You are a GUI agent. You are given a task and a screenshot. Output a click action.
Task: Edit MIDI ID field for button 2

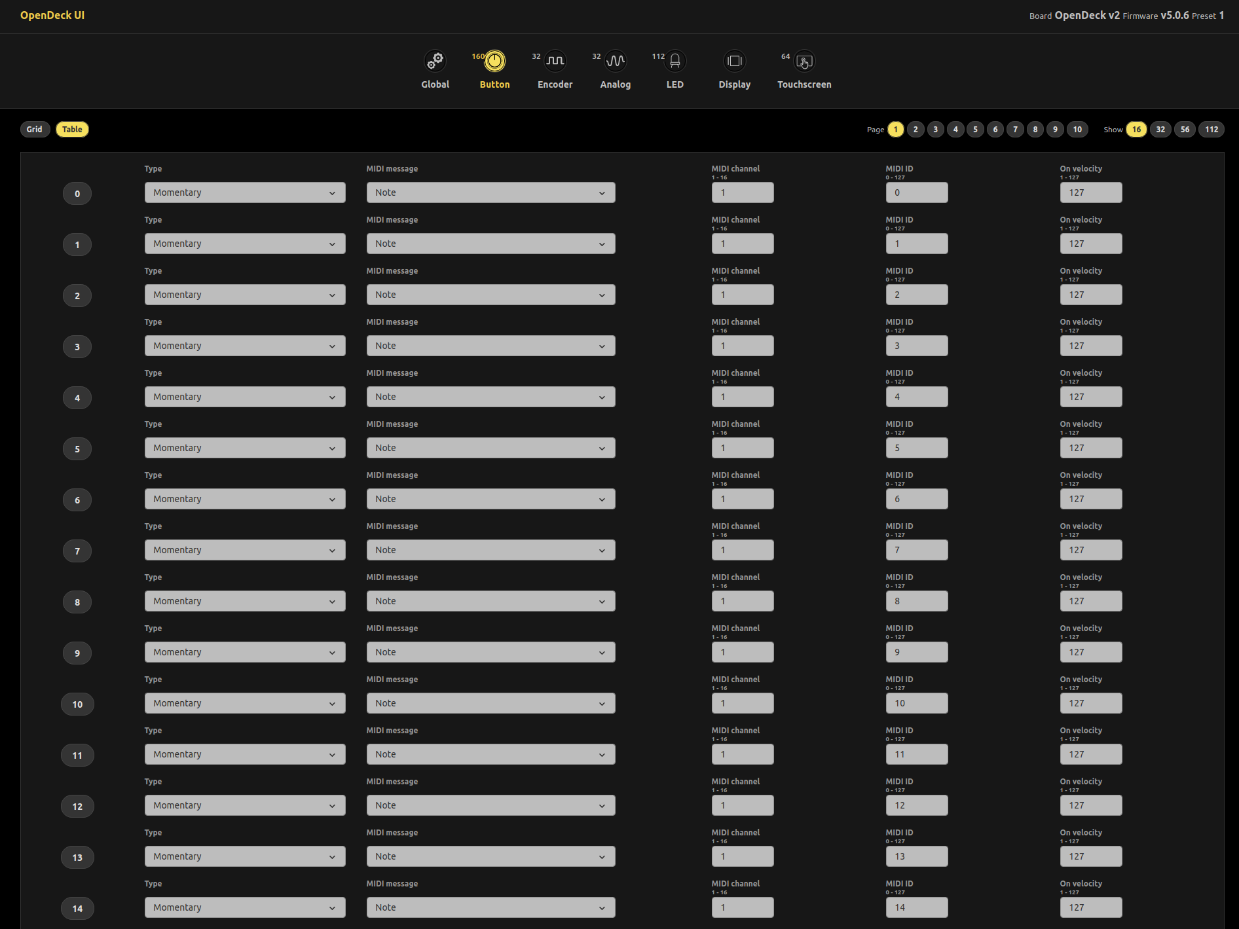pos(917,295)
